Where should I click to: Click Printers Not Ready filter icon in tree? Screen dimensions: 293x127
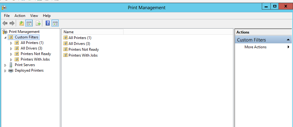coord(17,54)
